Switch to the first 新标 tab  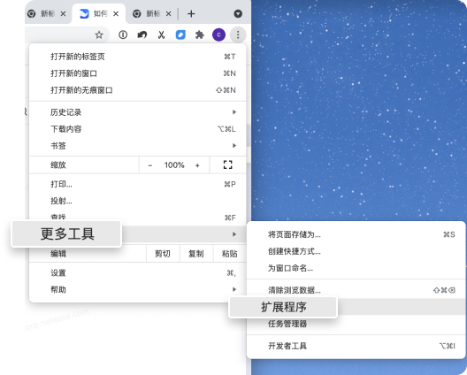click(47, 13)
